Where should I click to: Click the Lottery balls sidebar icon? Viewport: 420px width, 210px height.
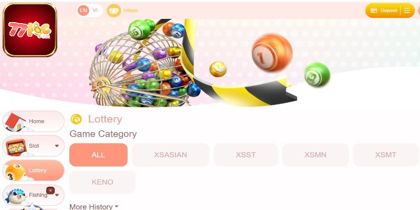tap(15, 172)
